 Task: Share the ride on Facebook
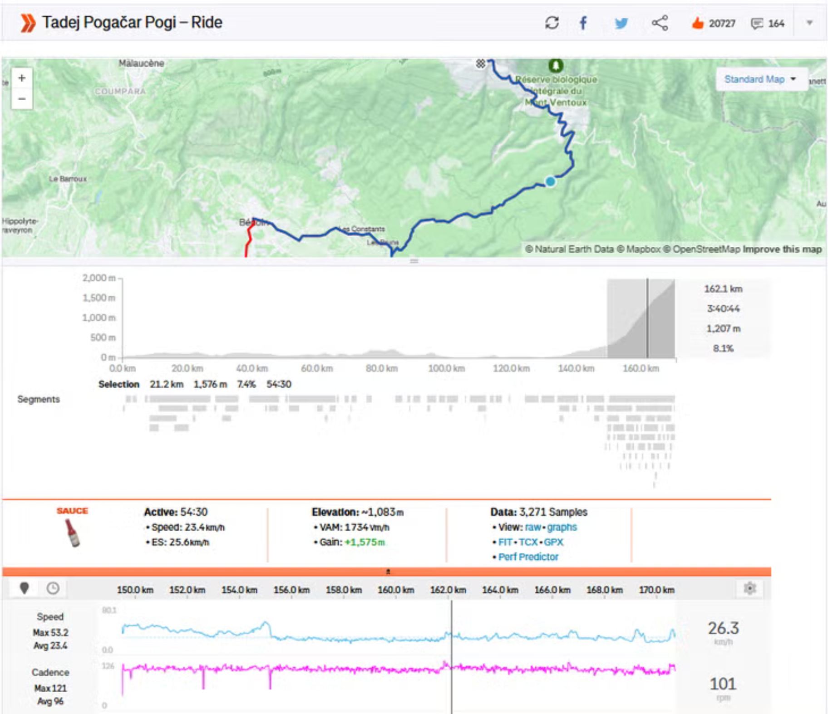583,23
